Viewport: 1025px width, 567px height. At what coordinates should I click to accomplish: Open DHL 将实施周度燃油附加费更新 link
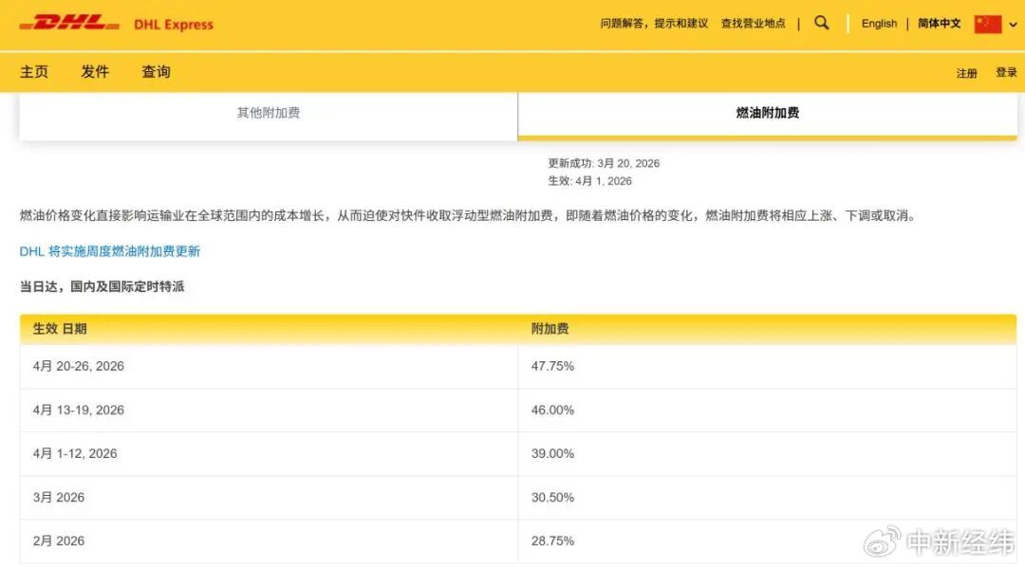point(110,251)
